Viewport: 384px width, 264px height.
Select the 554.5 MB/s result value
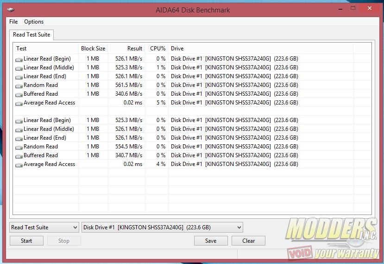tap(129, 147)
